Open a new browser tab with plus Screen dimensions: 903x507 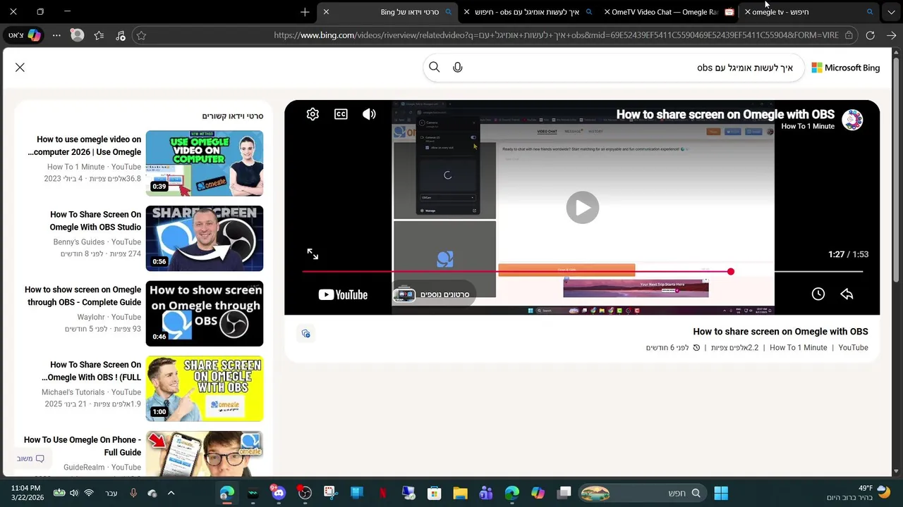click(305, 12)
